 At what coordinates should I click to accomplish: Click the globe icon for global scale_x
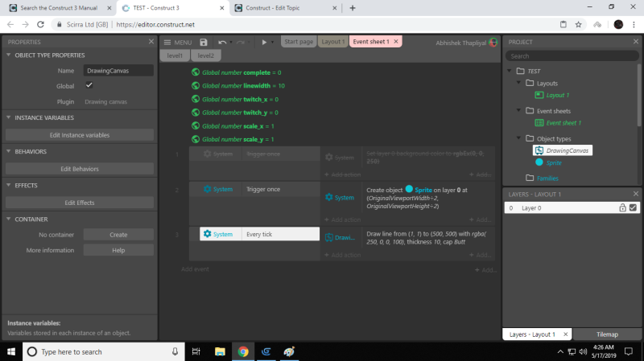196,125
